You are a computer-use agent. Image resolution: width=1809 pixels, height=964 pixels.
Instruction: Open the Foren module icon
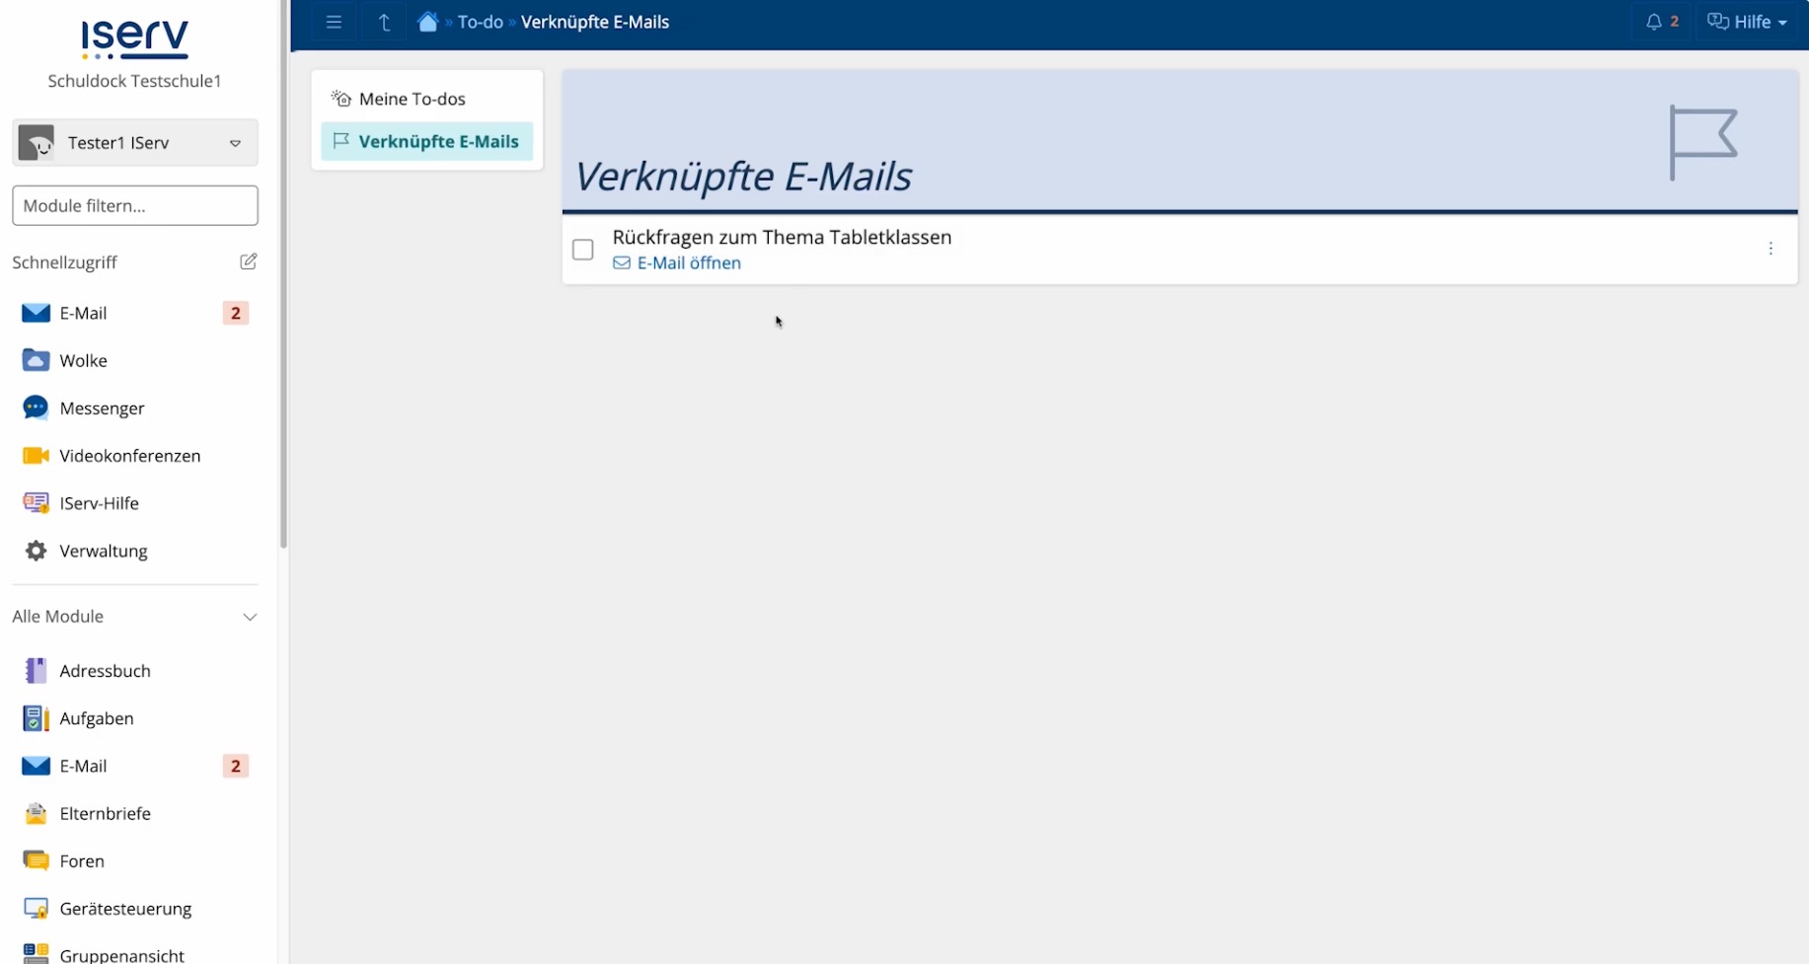37,860
